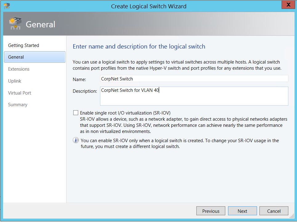
Task: Click the Name field containing CorpNet Switch
Action: (194, 79)
